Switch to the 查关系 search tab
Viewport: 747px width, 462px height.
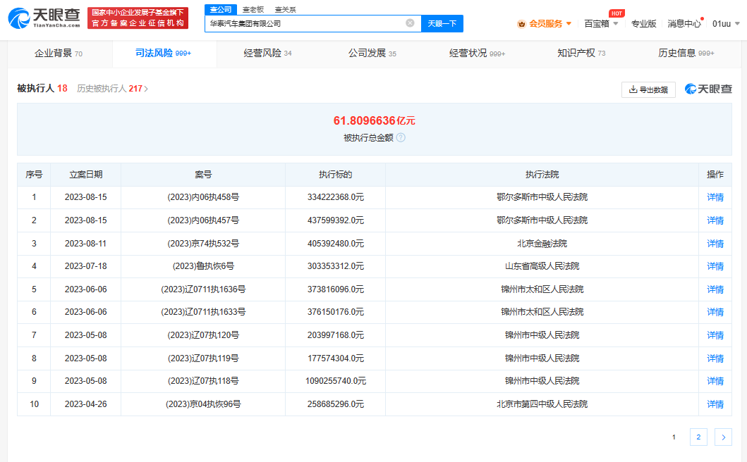pos(286,10)
